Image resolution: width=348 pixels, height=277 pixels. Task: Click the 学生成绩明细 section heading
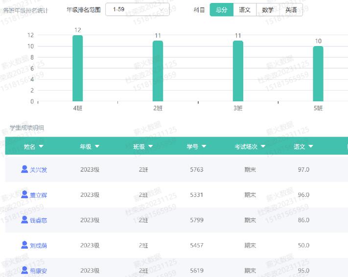[x=26, y=128]
